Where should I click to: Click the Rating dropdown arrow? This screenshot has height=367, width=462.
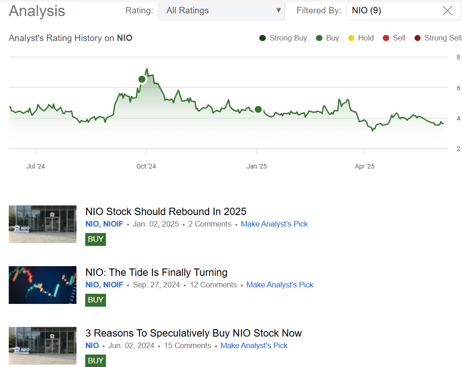point(278,10)
